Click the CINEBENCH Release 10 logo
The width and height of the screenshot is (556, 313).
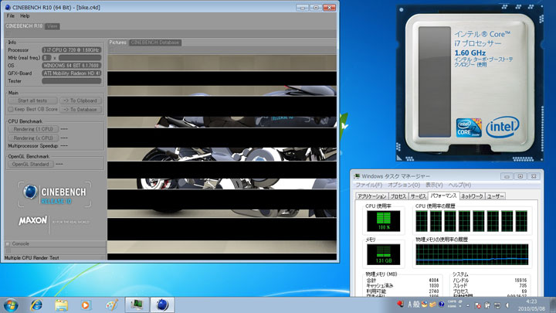(x=55, y=195)
